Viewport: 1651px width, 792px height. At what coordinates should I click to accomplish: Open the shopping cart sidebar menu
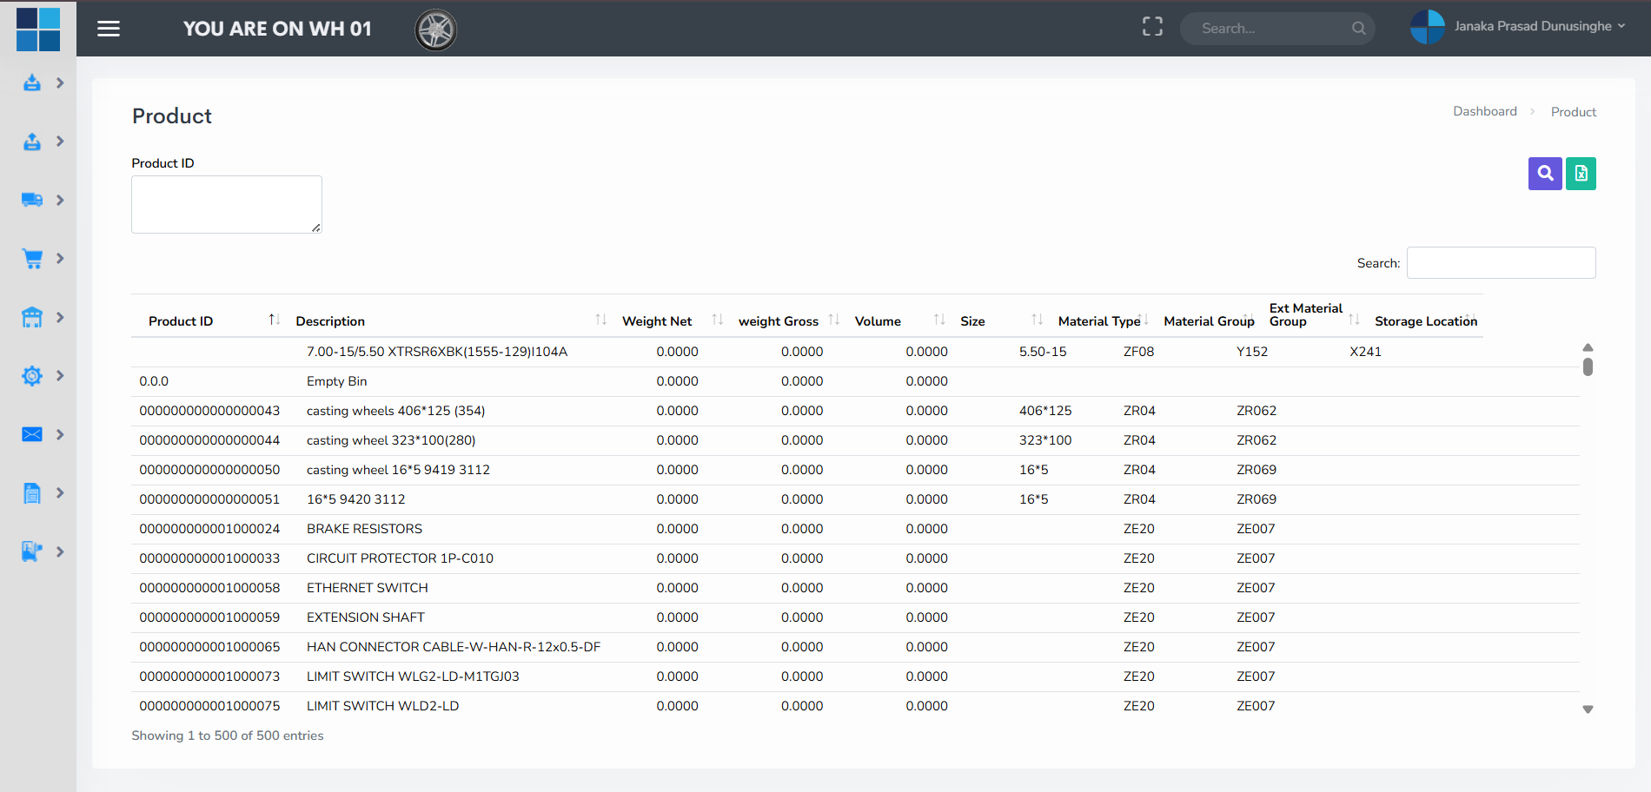point(32,259)
